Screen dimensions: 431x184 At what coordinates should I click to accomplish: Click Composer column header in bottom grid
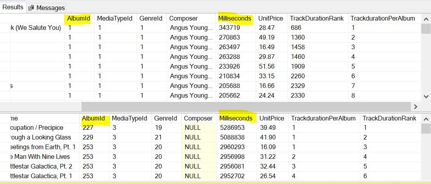pos(198,118)
